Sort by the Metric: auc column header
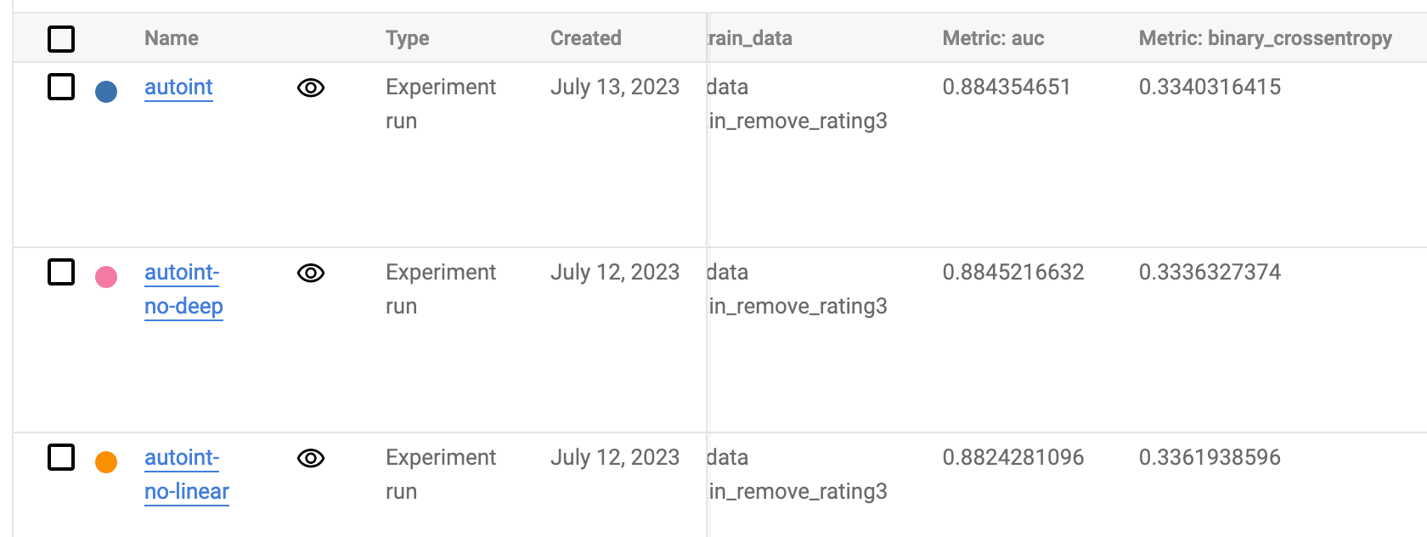This screenshot has height=537, width=1427. (992, 38)
